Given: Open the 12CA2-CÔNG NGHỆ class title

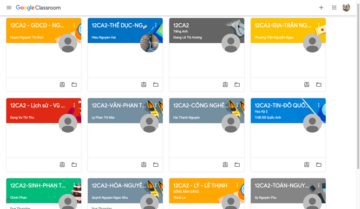Looking at the screenshot, I should 201,106.
